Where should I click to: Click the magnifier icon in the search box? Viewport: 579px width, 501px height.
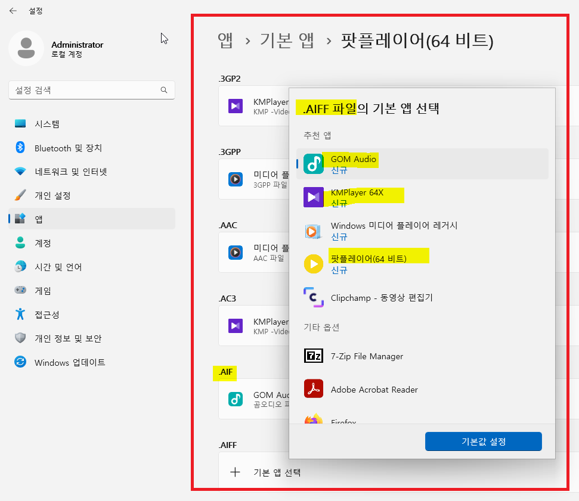tap(164, 90)
